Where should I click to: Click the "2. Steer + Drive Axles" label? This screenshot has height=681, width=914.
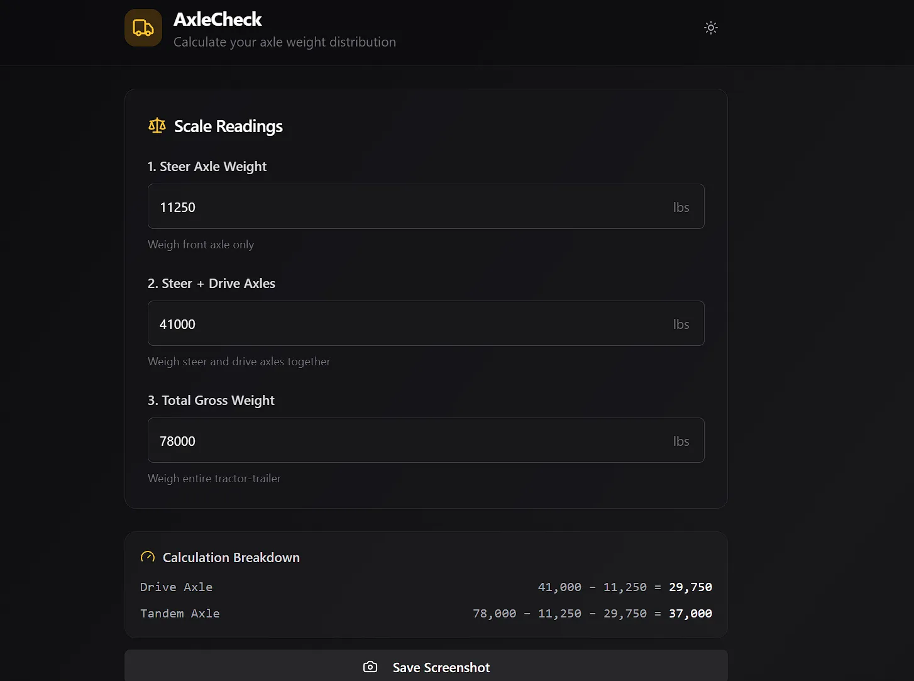click(211, 284)
